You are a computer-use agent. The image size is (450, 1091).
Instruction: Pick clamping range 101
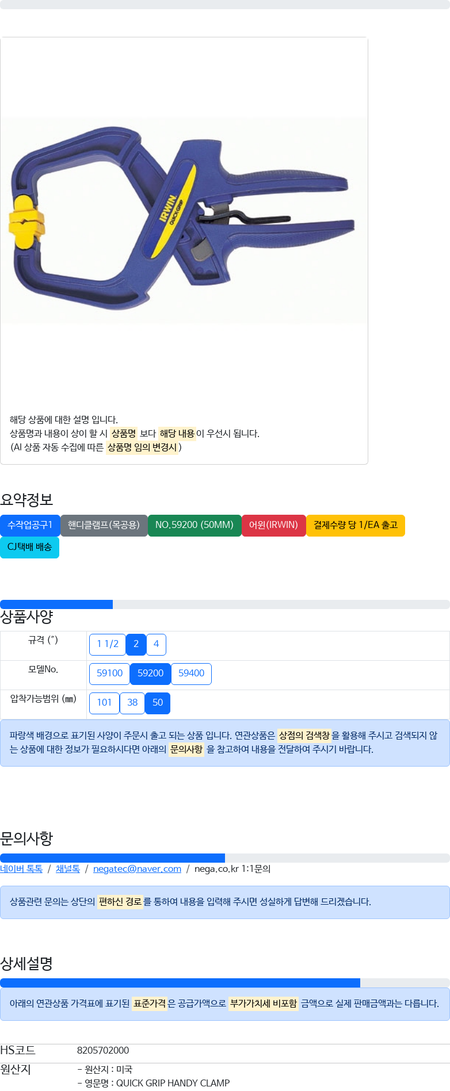click(104, 703)
